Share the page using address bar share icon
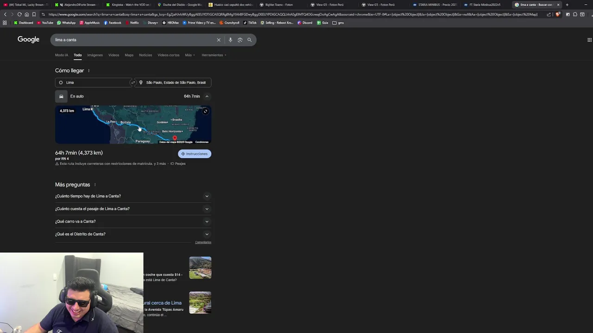The height and width of the screenshot is (333, 593). click(549, 14)
